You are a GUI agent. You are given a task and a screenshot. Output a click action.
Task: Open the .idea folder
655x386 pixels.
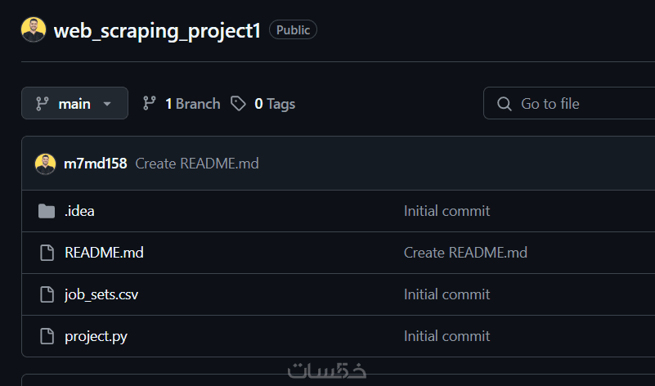coord(79,211)
